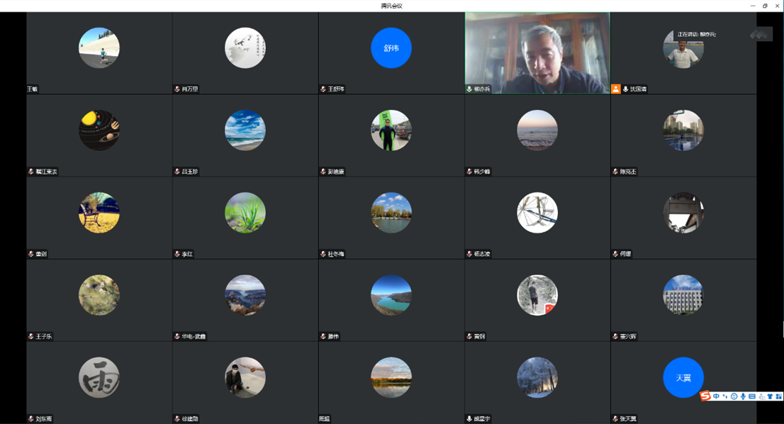Open Sogou skin shirt icon
This screenshot has width=784, height=424.
tap(770, 396)
